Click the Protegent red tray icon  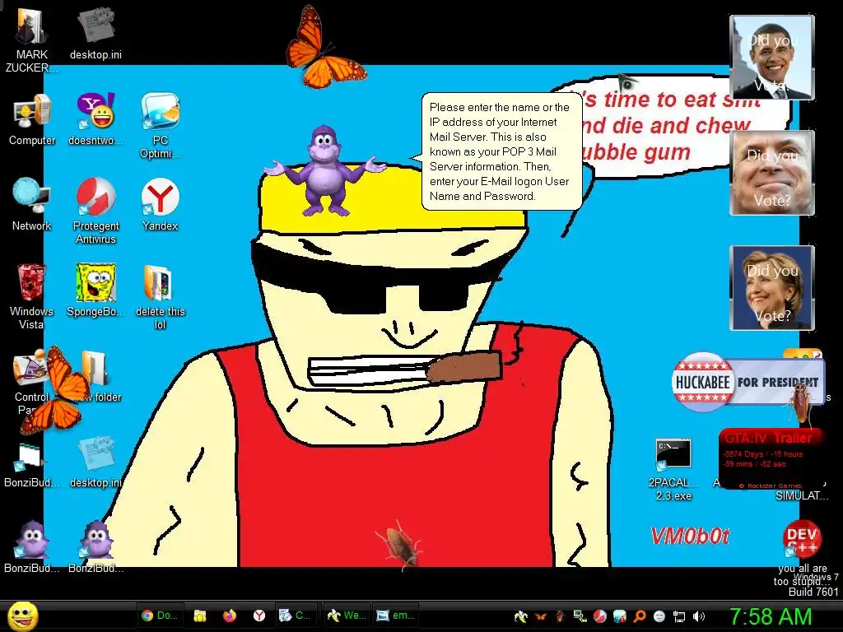click(x=600, y=616)
